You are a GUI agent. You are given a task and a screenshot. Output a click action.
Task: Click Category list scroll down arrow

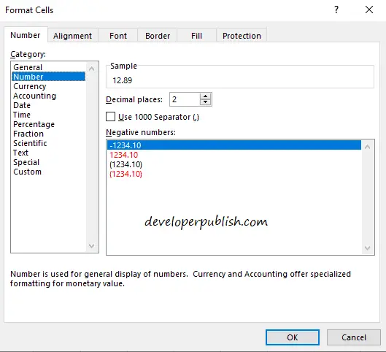click(92, 246)
